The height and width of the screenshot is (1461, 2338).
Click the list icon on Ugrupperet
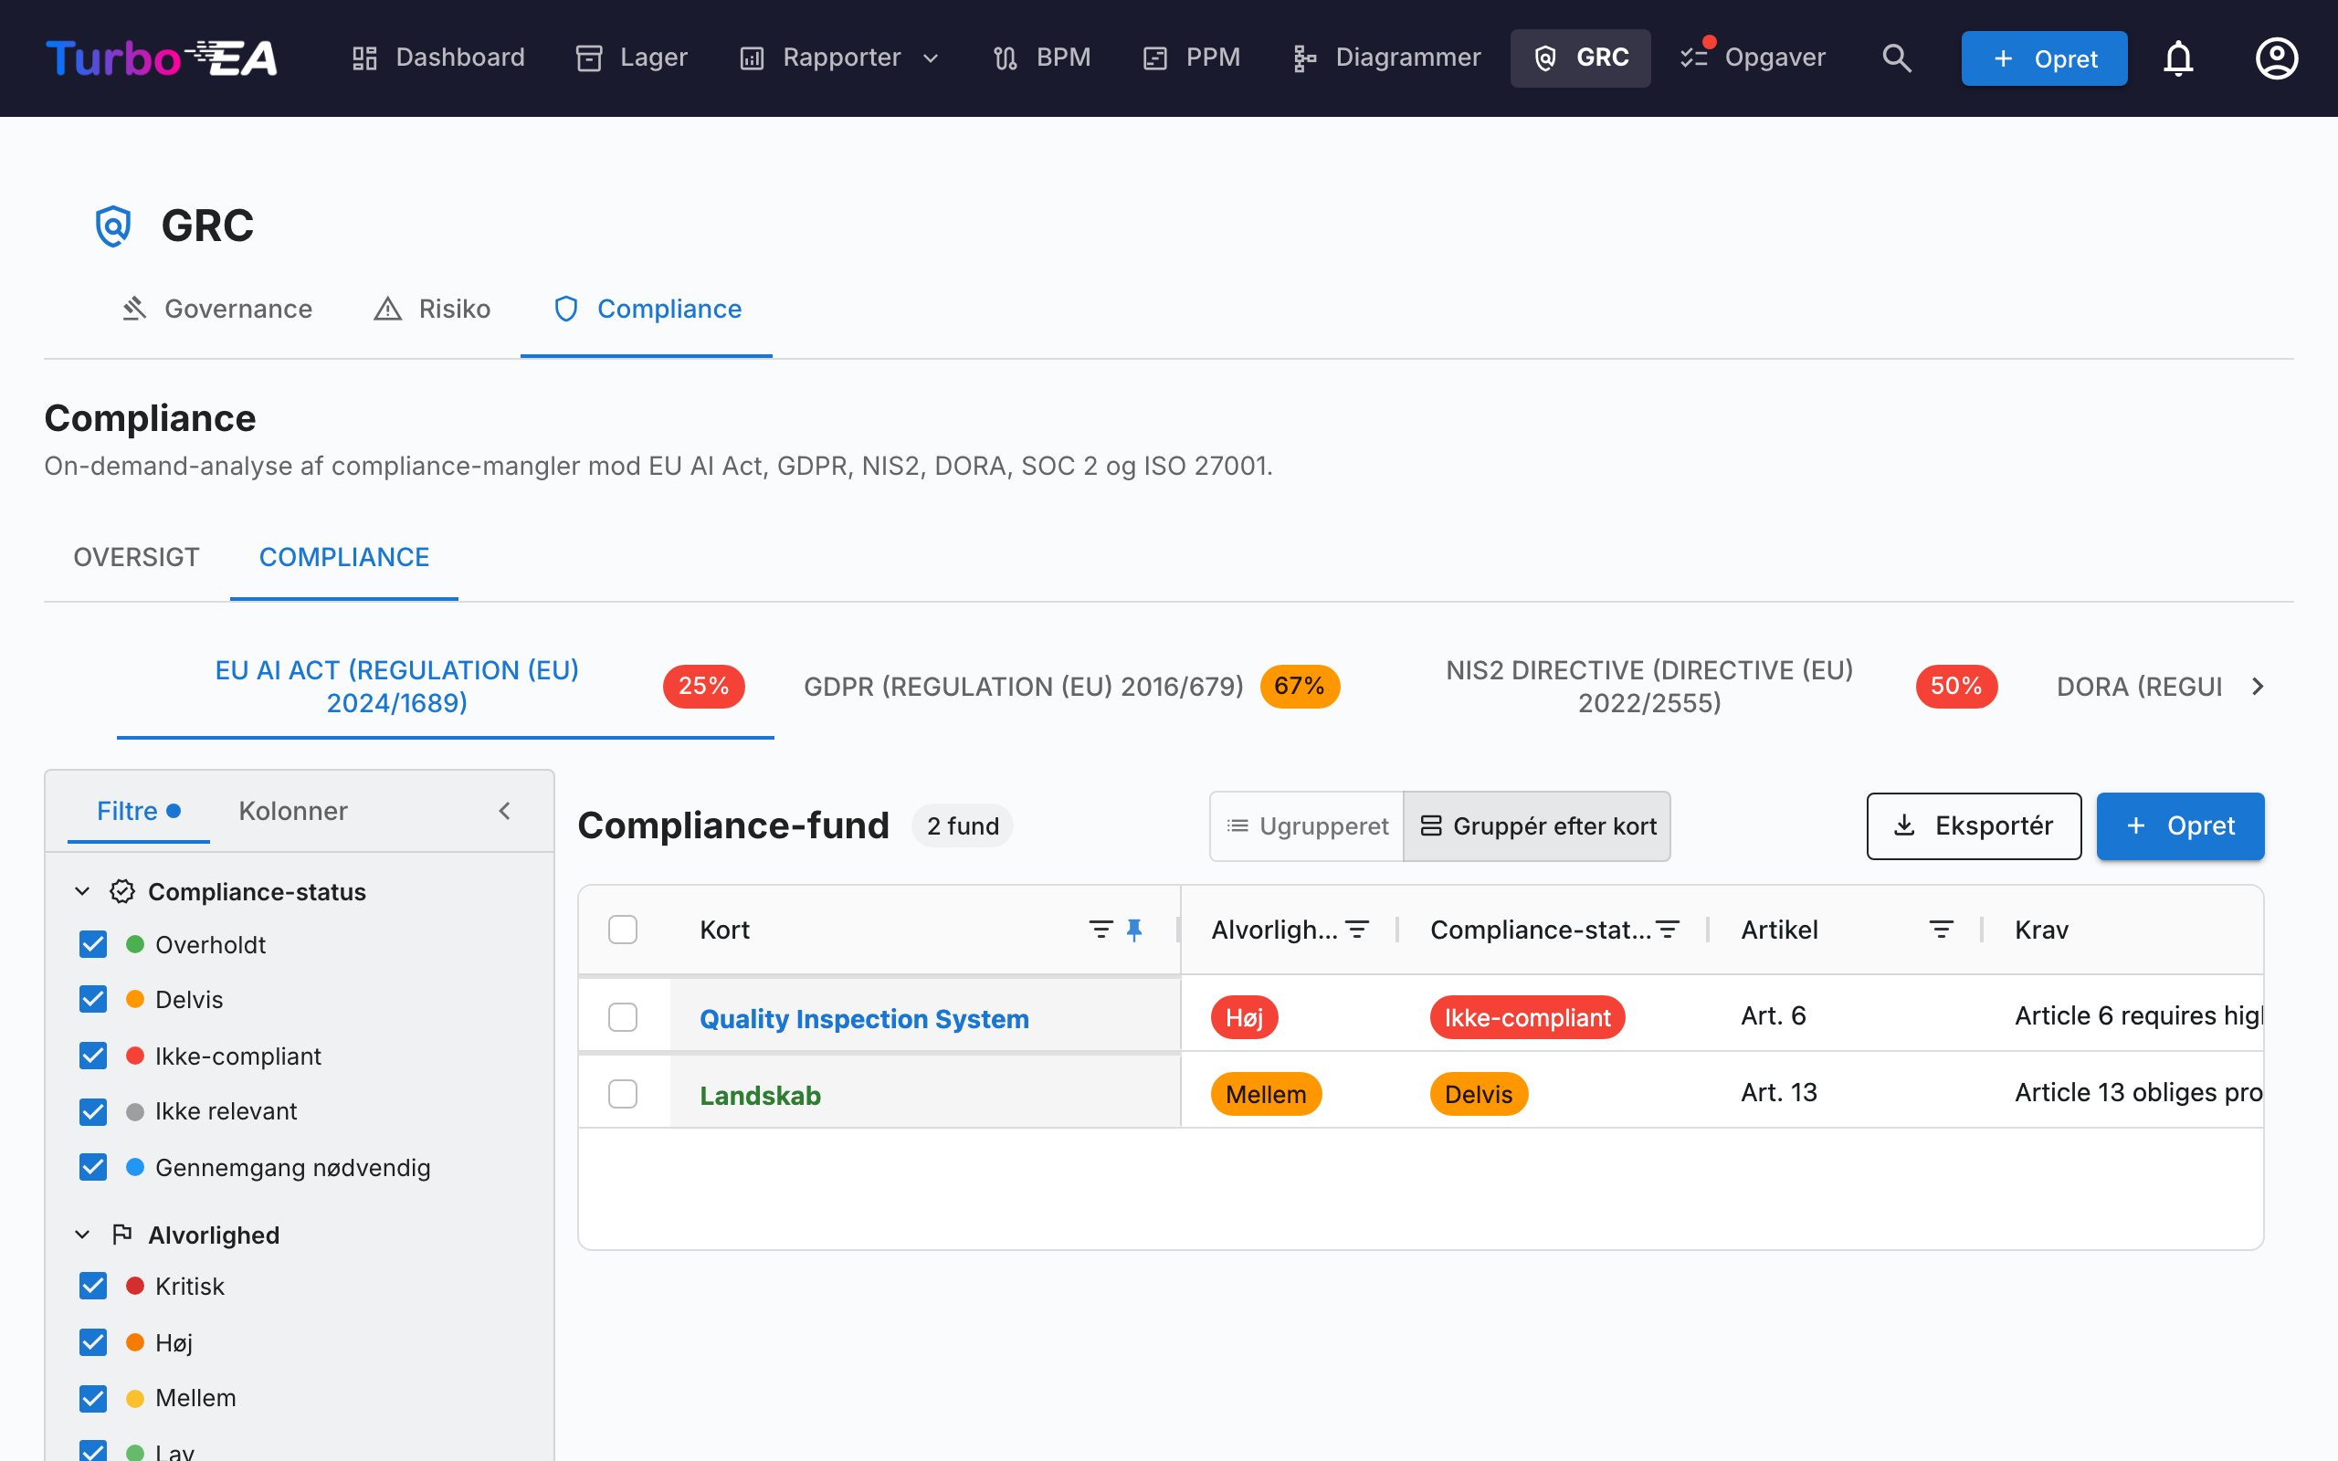pyautogui.click(x=1237, y=826)
